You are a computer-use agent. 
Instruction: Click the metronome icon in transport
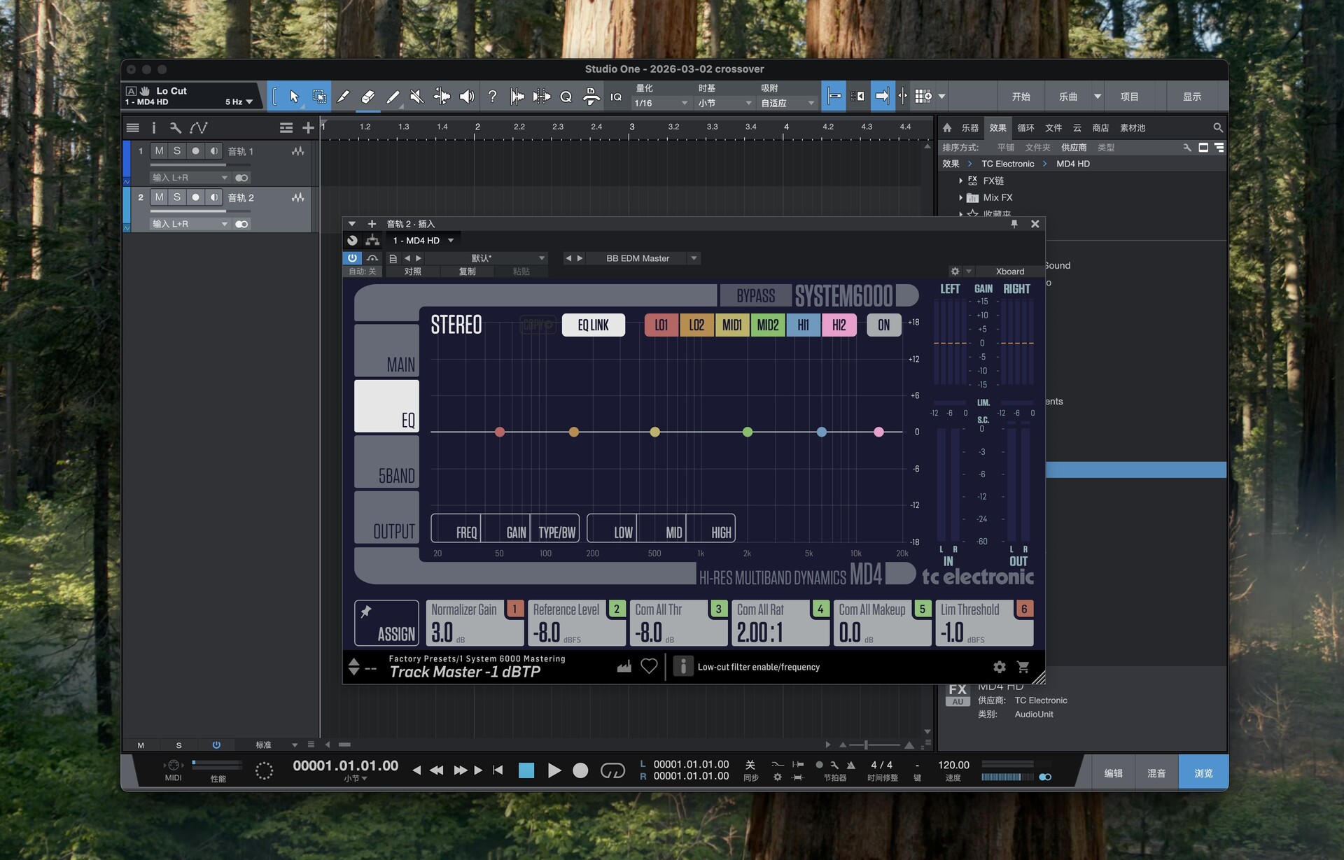click(x=850, y=765)
